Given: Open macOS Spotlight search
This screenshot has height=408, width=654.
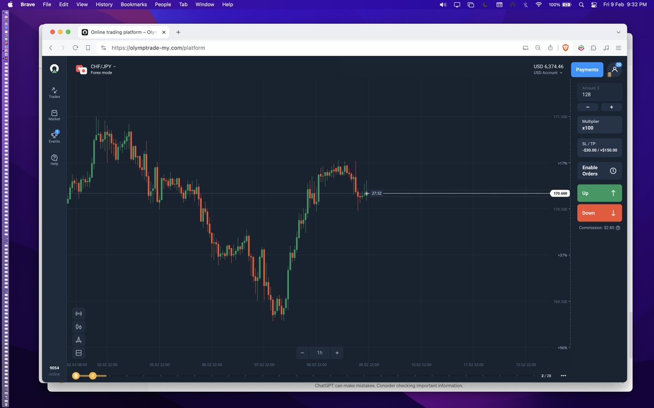Looking at the screenshot, I should [x=581, y=4].
